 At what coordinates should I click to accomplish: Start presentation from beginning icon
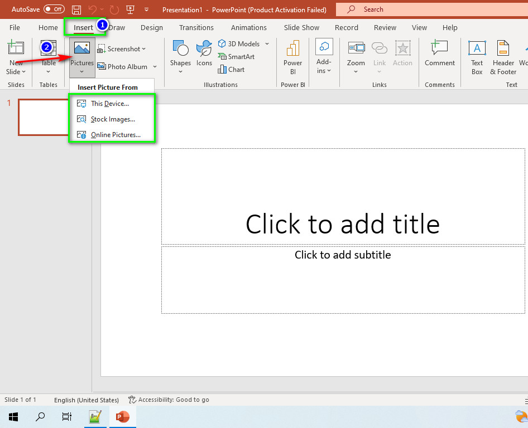[130, 9]
